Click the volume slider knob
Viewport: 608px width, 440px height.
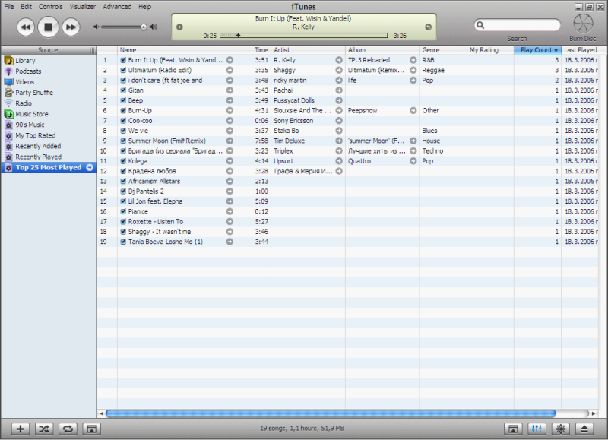(x=144, y=27)
